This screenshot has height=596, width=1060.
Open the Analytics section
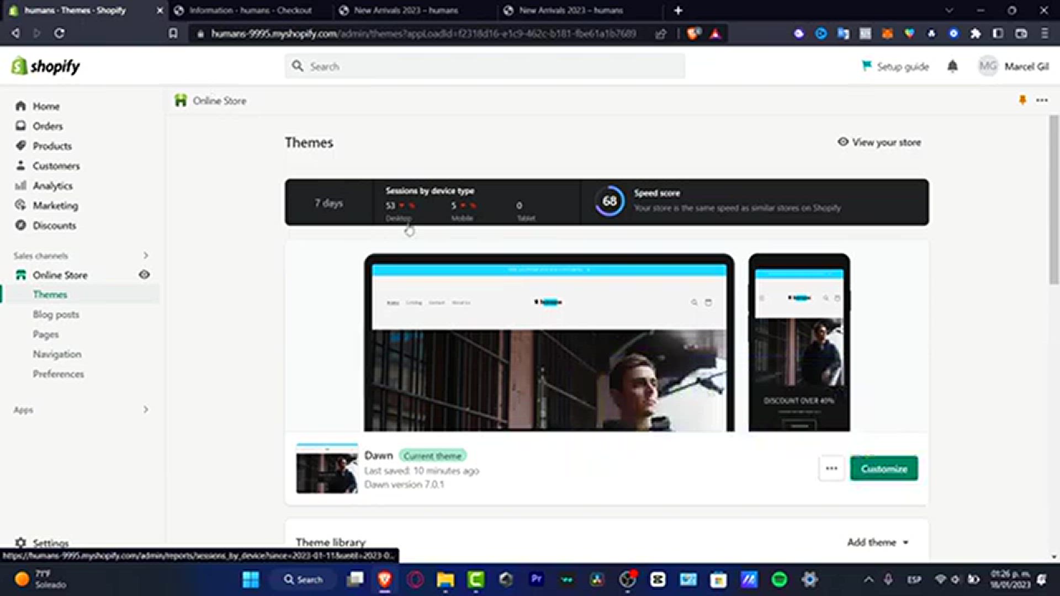(52, 185)
